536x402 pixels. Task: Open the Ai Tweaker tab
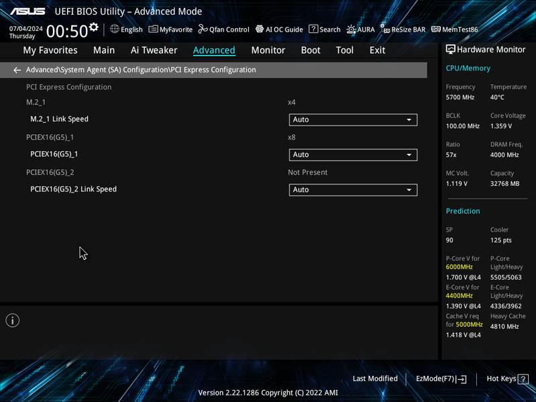pos(154,50)
